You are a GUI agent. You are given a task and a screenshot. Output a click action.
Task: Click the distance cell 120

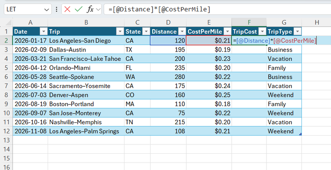pyautogui.click(x=168, y=41)
